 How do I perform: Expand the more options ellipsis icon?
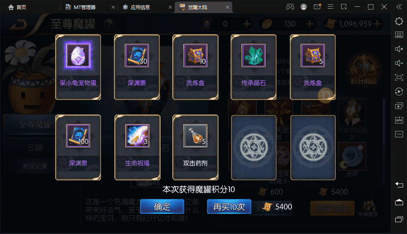[399, 134]
